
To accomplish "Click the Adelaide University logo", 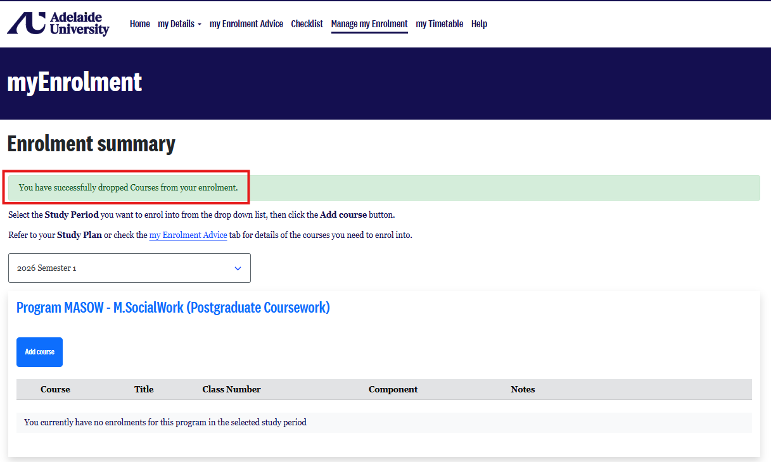I will point(58,23).
